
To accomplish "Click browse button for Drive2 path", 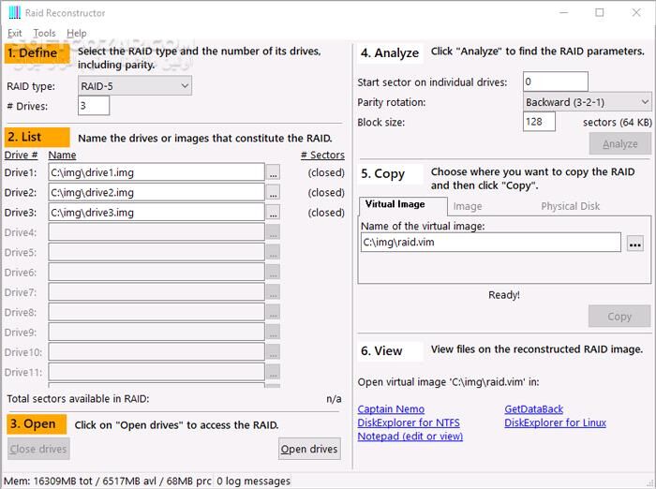I will (x=273, y=193).
